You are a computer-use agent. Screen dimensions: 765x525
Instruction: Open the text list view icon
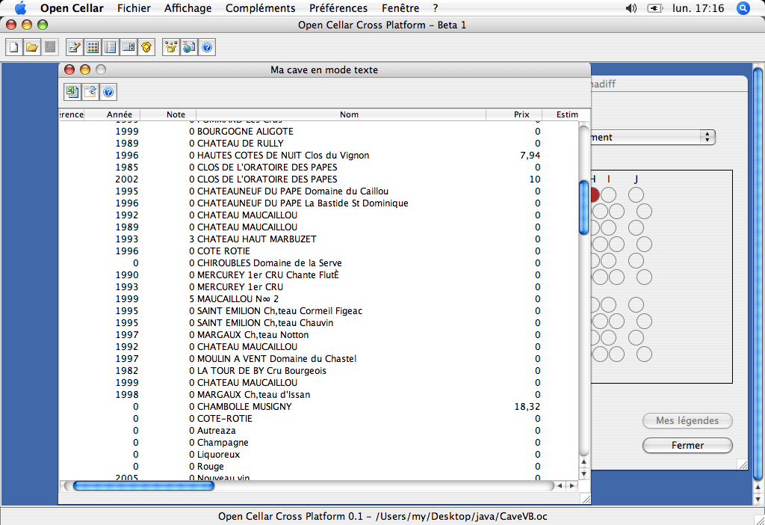[111, 47]
